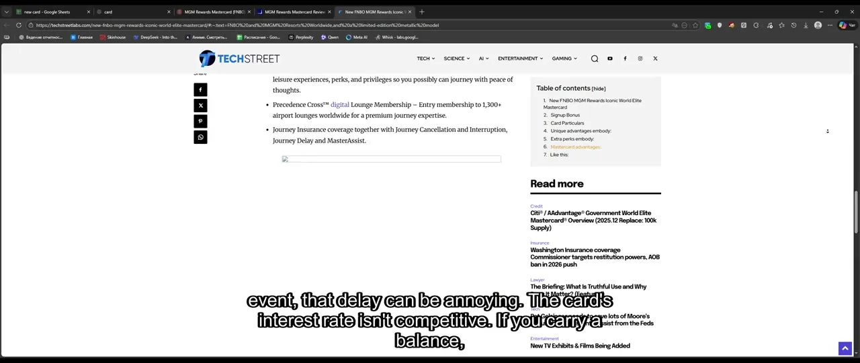Image resolution: width=860 pixels, height=363 pixels.
Task: Expand the ENTERTAINMENT menu dropdown
Action: 520,58
